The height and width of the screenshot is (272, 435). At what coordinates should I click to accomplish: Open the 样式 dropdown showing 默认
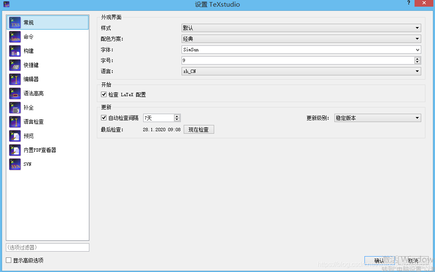301,28
